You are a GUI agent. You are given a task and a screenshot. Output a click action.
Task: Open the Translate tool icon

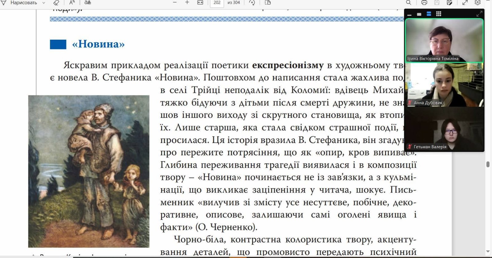click(88, 3)
